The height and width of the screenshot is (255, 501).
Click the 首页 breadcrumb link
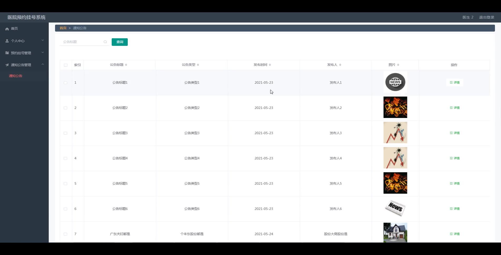[63, 28]
